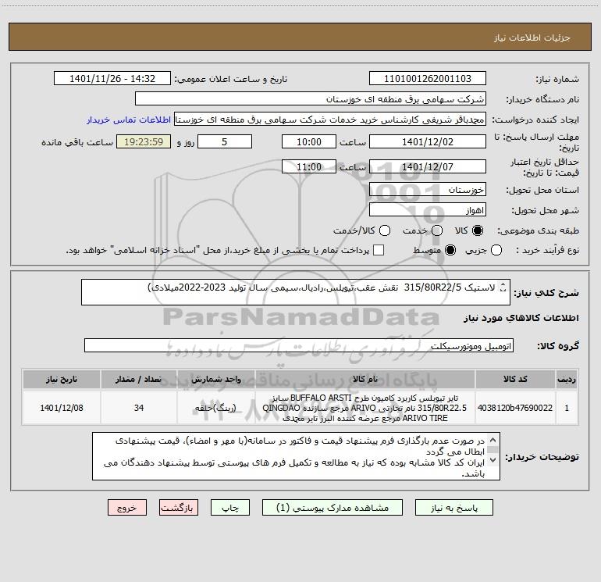Click the چاپ print button

click(x=230, y=508)
